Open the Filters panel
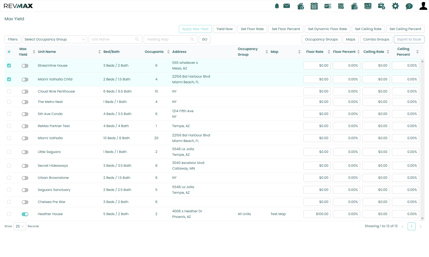This screenshot has width=429, height=257. [x=13, y=39]
